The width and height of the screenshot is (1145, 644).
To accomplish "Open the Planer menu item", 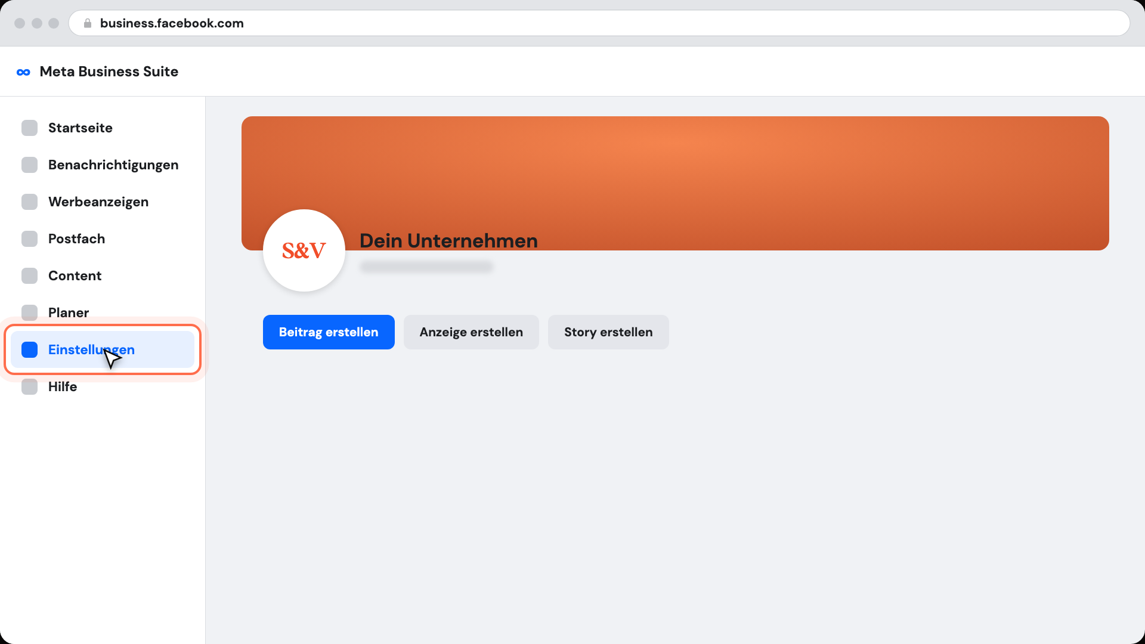I will 103,312.
